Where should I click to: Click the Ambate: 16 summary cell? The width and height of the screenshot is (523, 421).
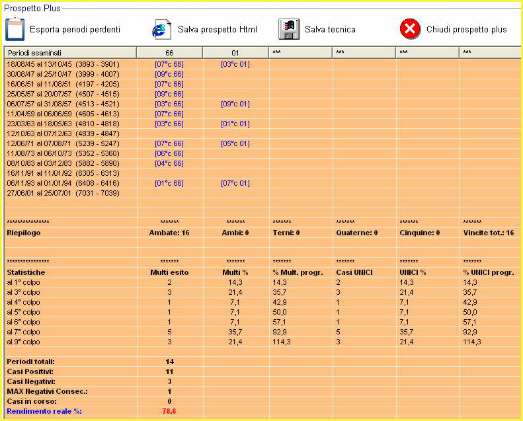pyautogui.click(x=169, y=233)
